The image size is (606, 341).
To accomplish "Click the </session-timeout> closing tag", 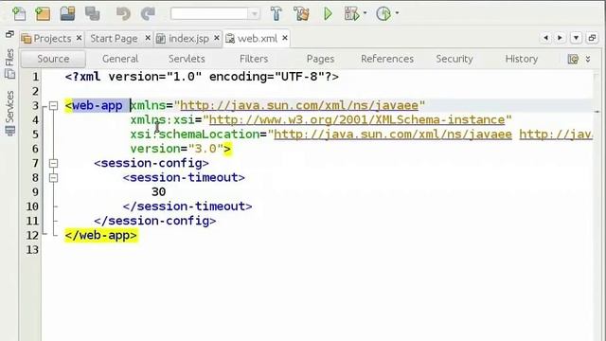I will point(187,206).
